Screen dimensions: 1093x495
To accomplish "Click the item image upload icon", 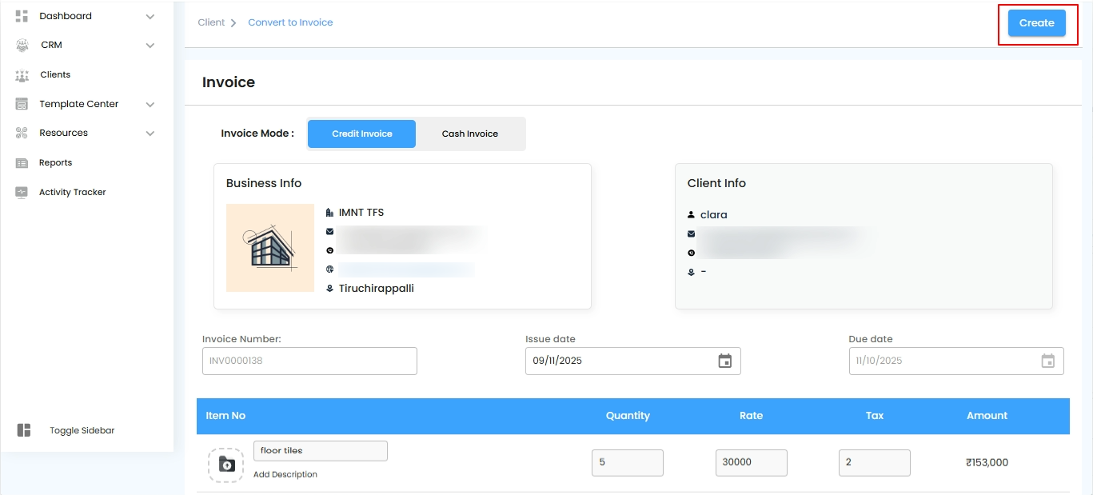I will 226,465.
